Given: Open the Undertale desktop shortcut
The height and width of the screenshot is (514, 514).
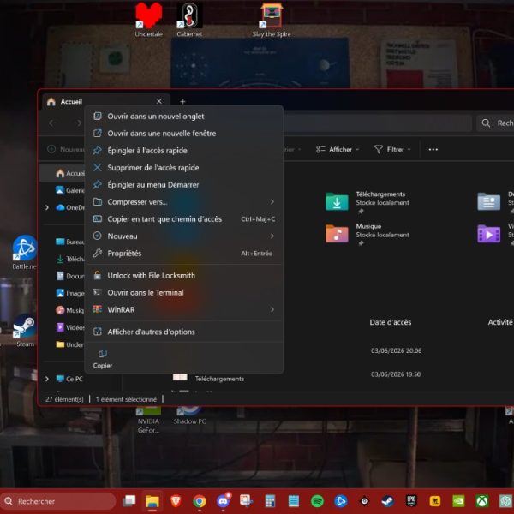Looking at the screenshot, I should click(148, 20).
